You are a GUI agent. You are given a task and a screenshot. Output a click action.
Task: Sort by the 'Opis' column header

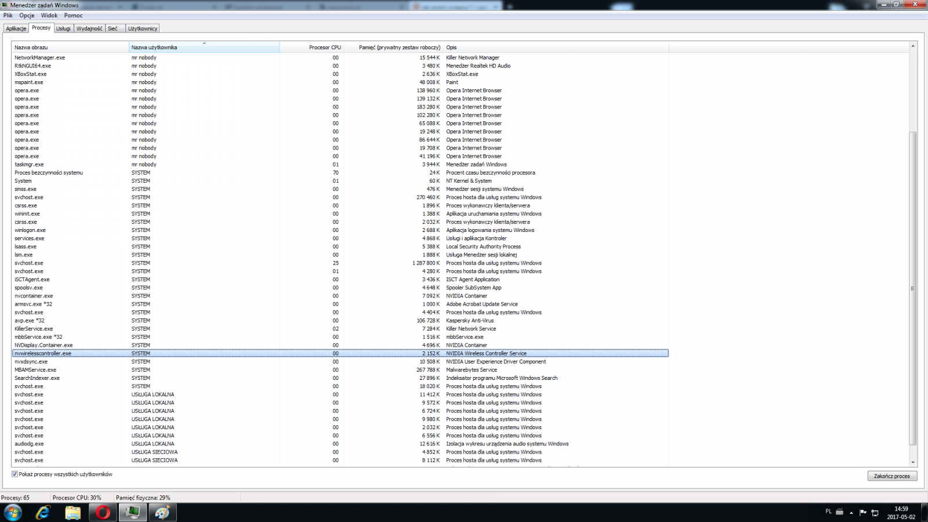(556, 48)
